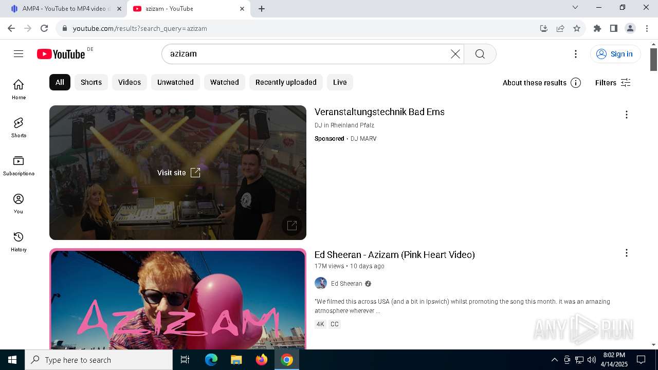Open the Chrome profile icon
This screenshot has width=658, height=370.
coord(630,28)
